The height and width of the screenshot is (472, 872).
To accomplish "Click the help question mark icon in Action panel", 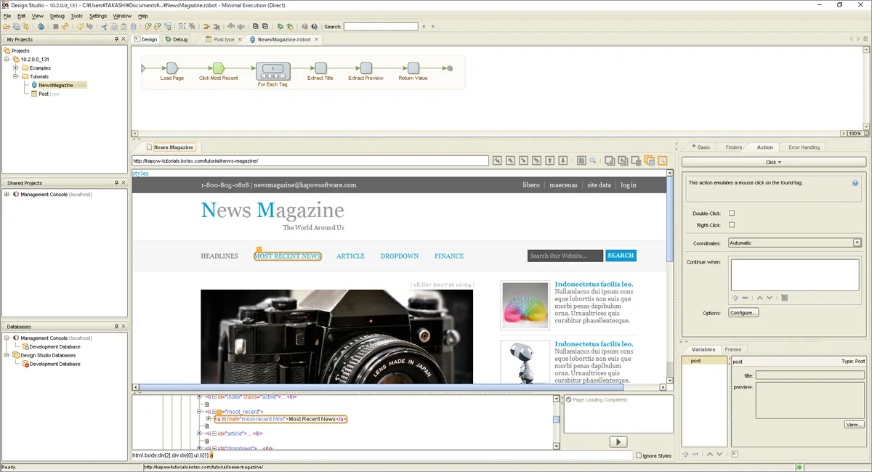I will coord(855,183).
